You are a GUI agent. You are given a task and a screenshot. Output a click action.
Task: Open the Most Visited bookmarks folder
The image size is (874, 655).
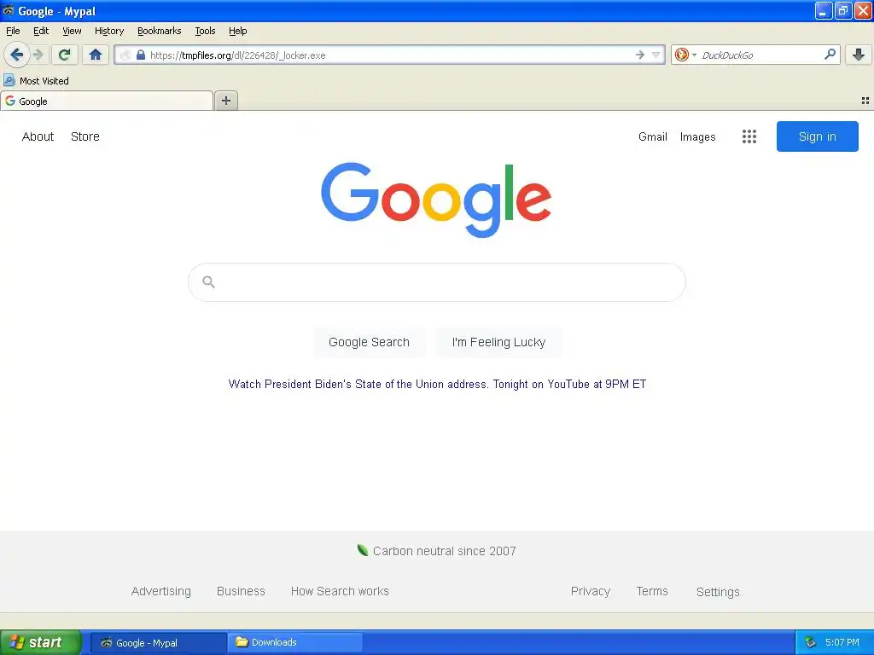[37, 81]
